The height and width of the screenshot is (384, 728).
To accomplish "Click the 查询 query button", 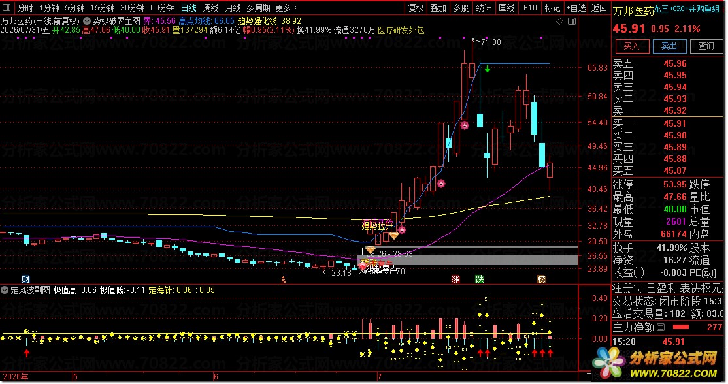I will click(x=706, y=46).
